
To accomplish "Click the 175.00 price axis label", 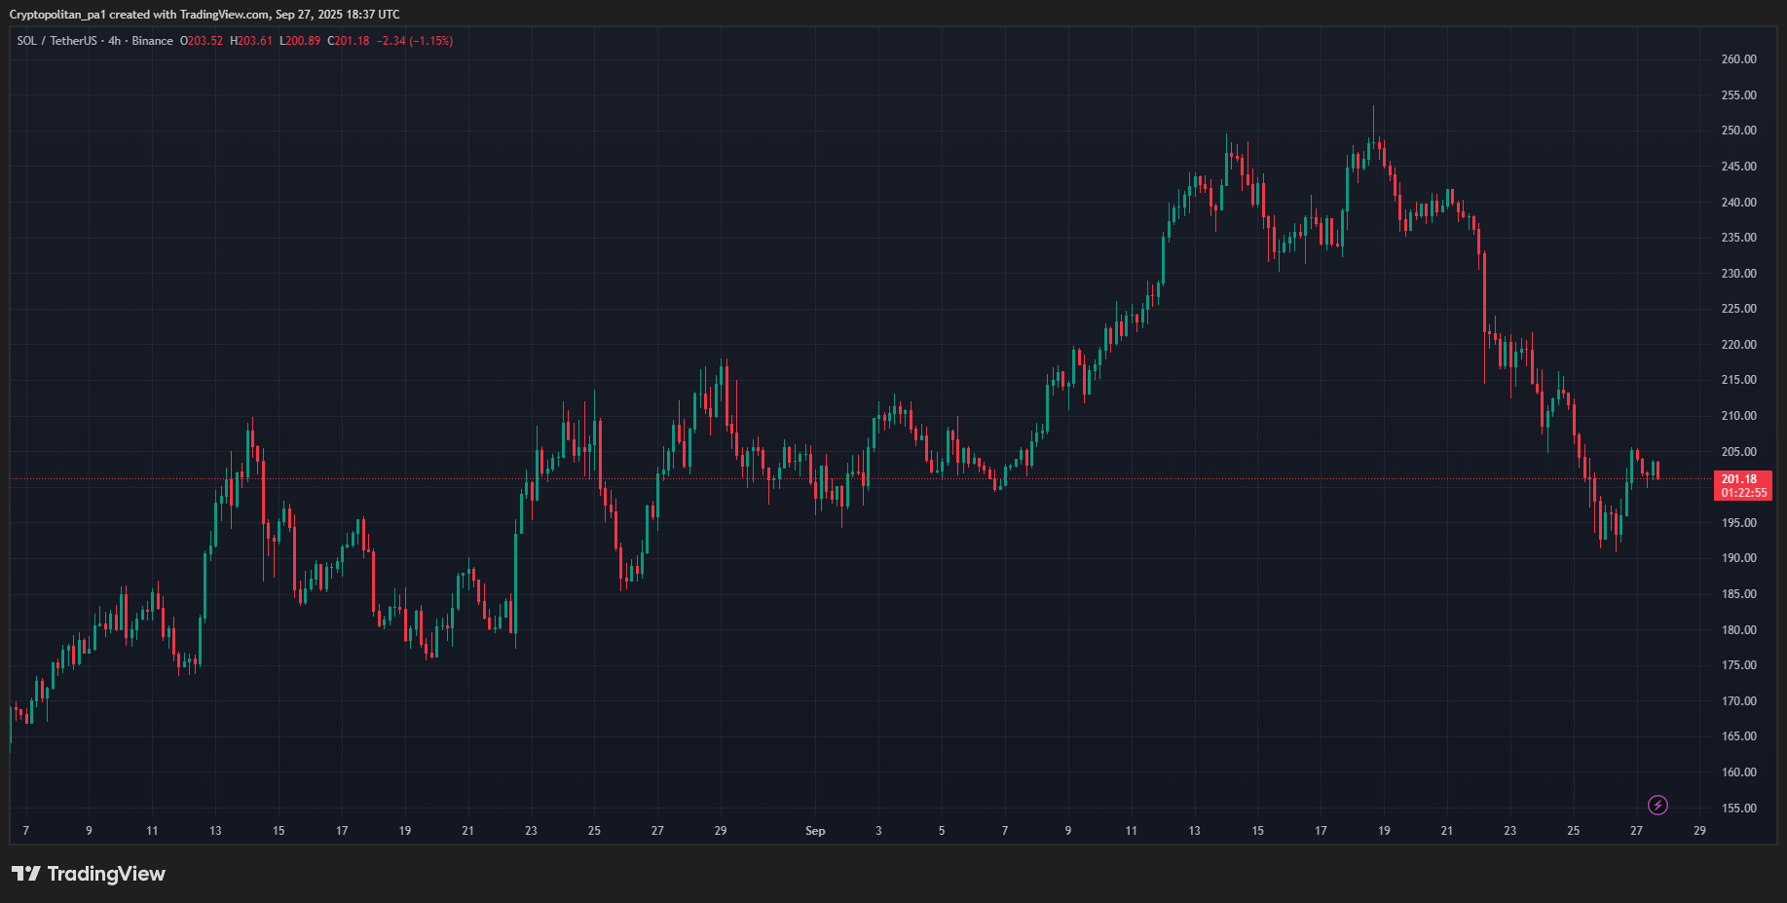I will click(x=1739, y=665).
